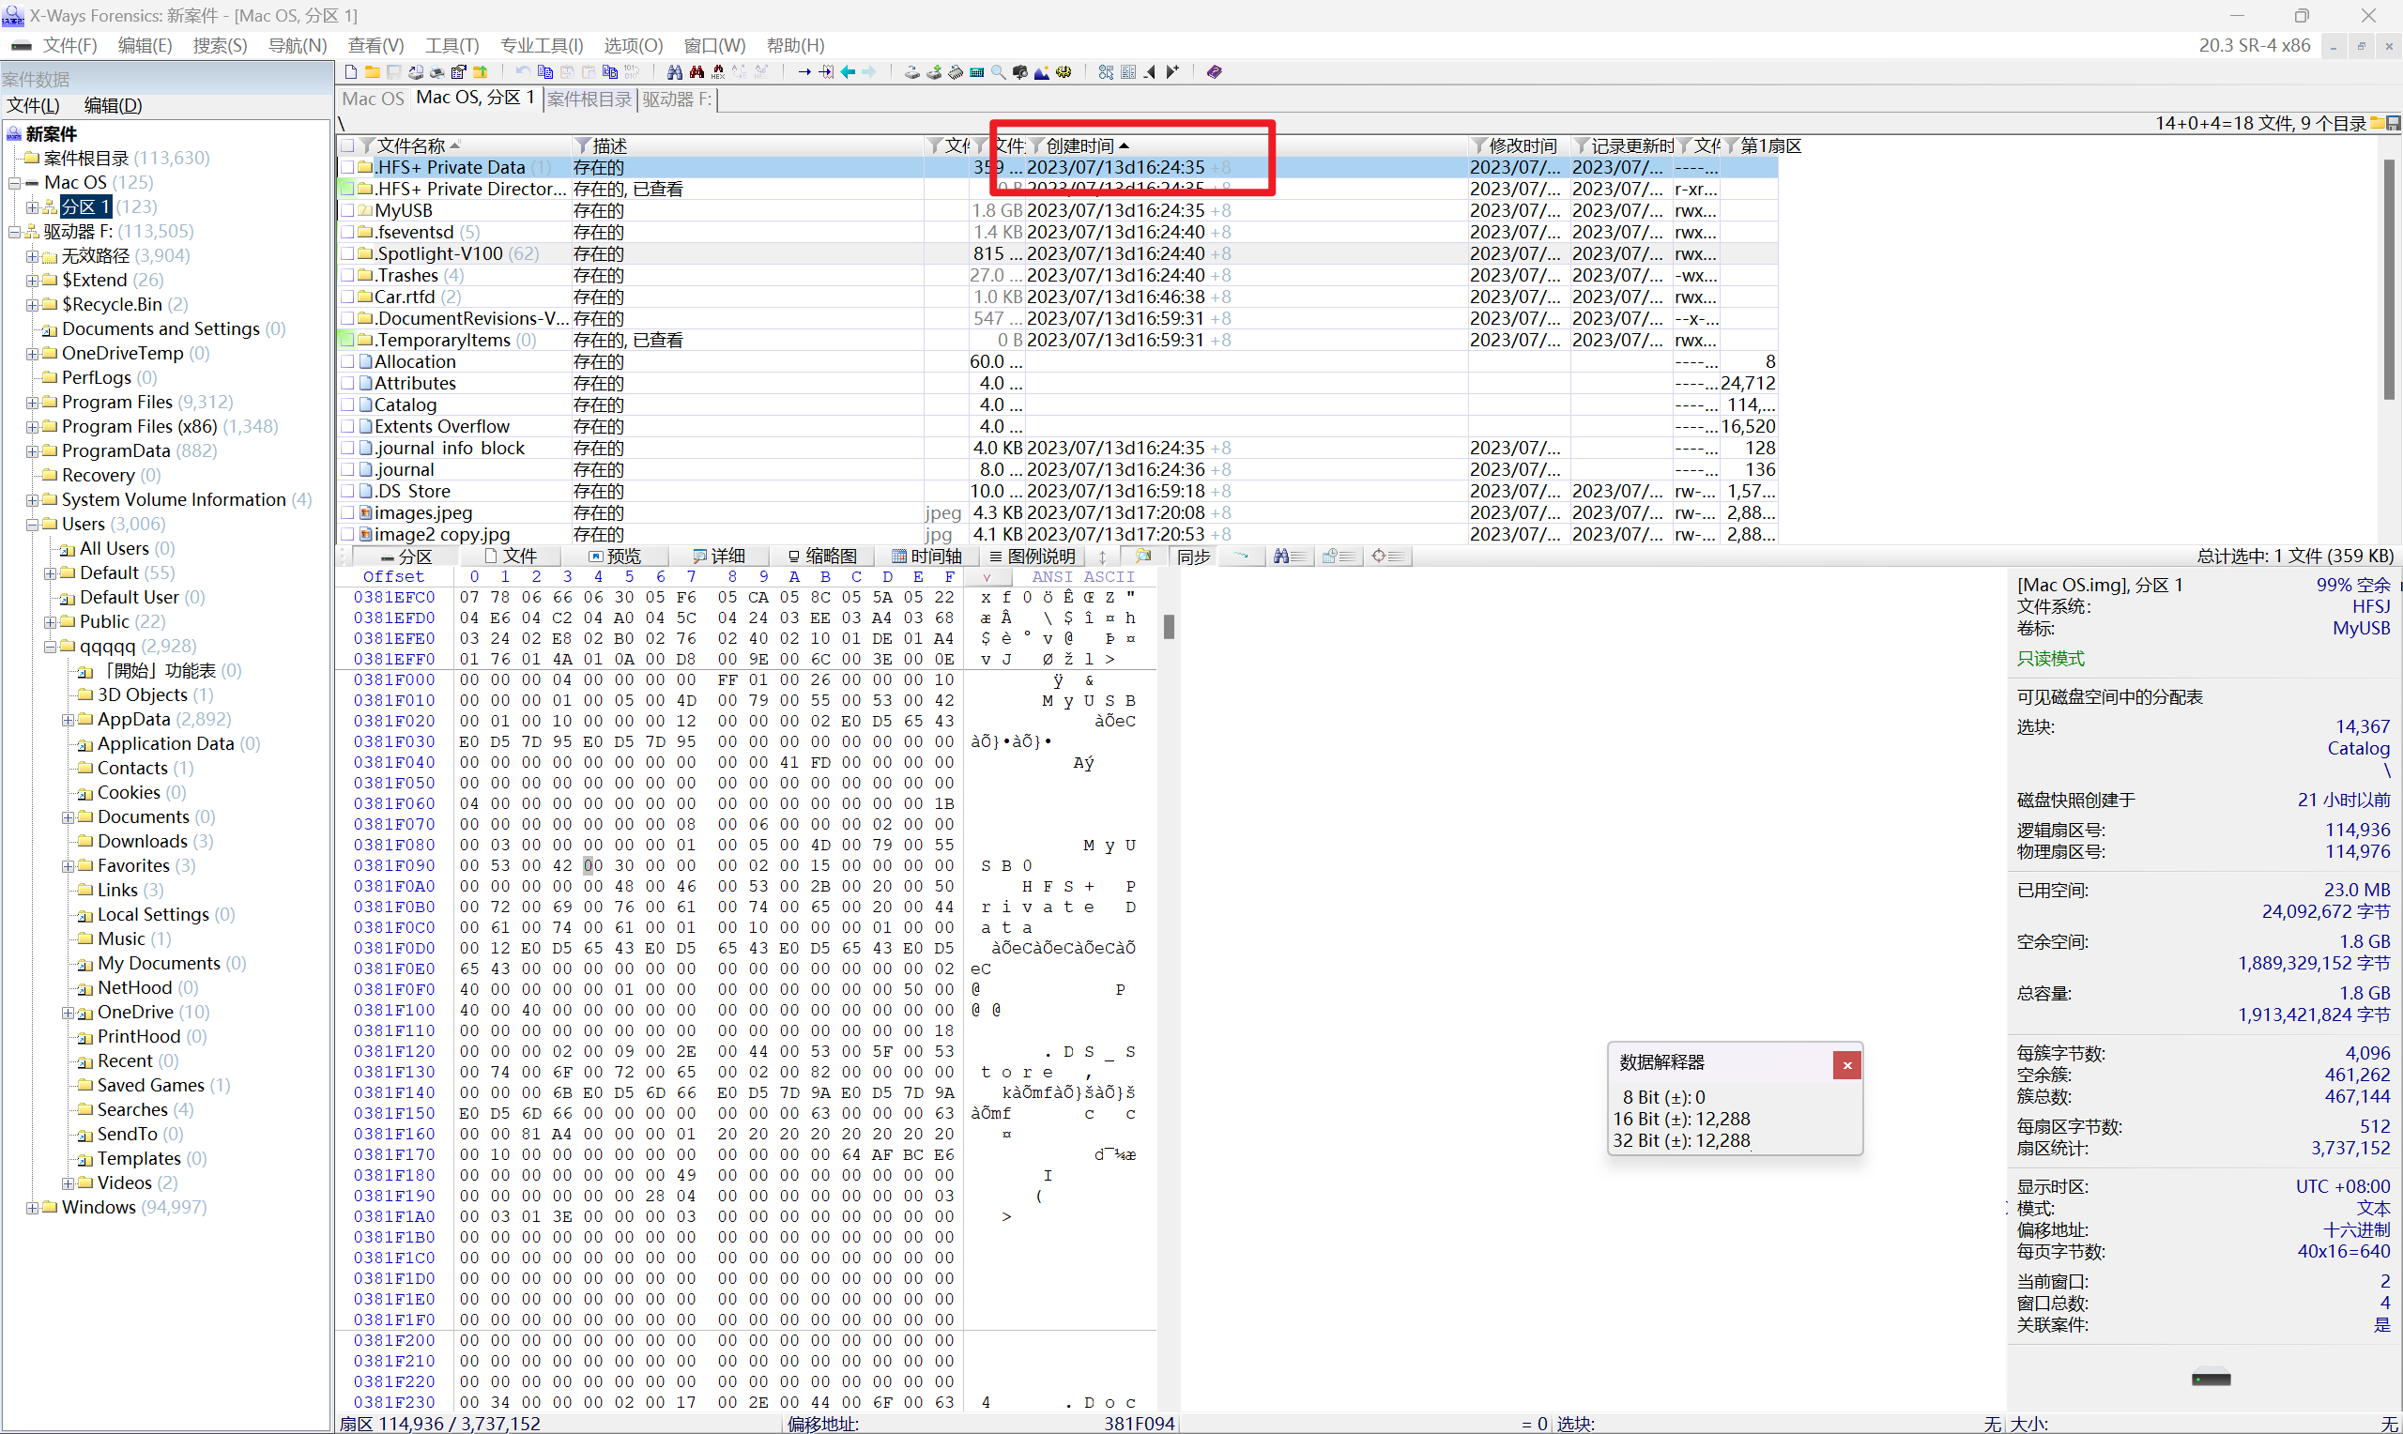Tick the checkbox for images.jpeg
Screen dimensions: 2403x1434
coord(347,513)
